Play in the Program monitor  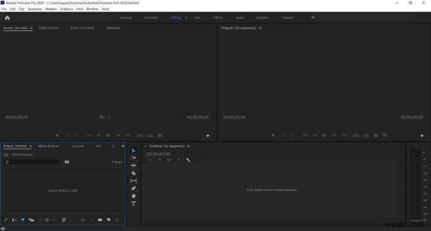click(325, 135)
